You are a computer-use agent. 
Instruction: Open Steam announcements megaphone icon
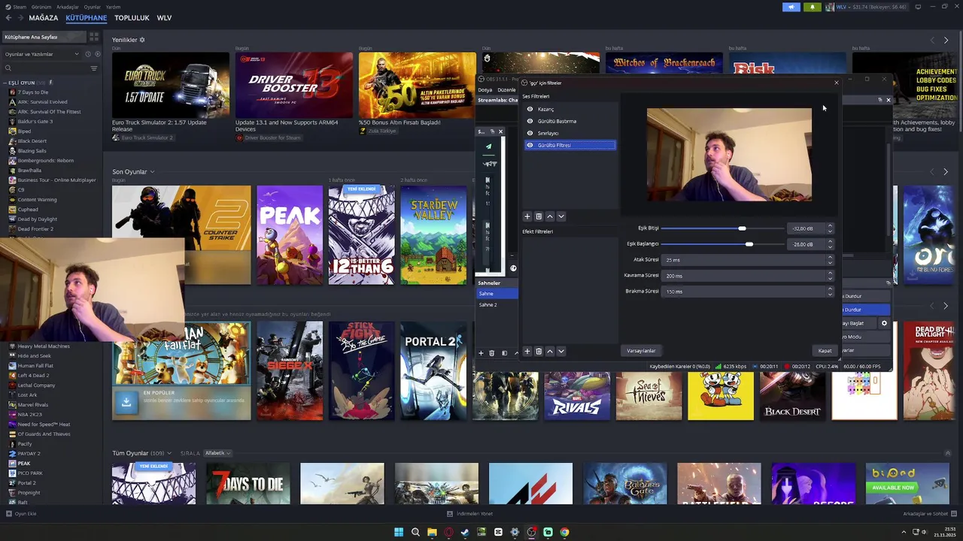coord(791,7)
